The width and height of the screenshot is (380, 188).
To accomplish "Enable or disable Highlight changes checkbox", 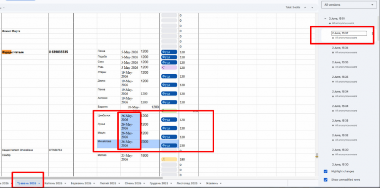I will pyautogui.click(x=326, y=172).
